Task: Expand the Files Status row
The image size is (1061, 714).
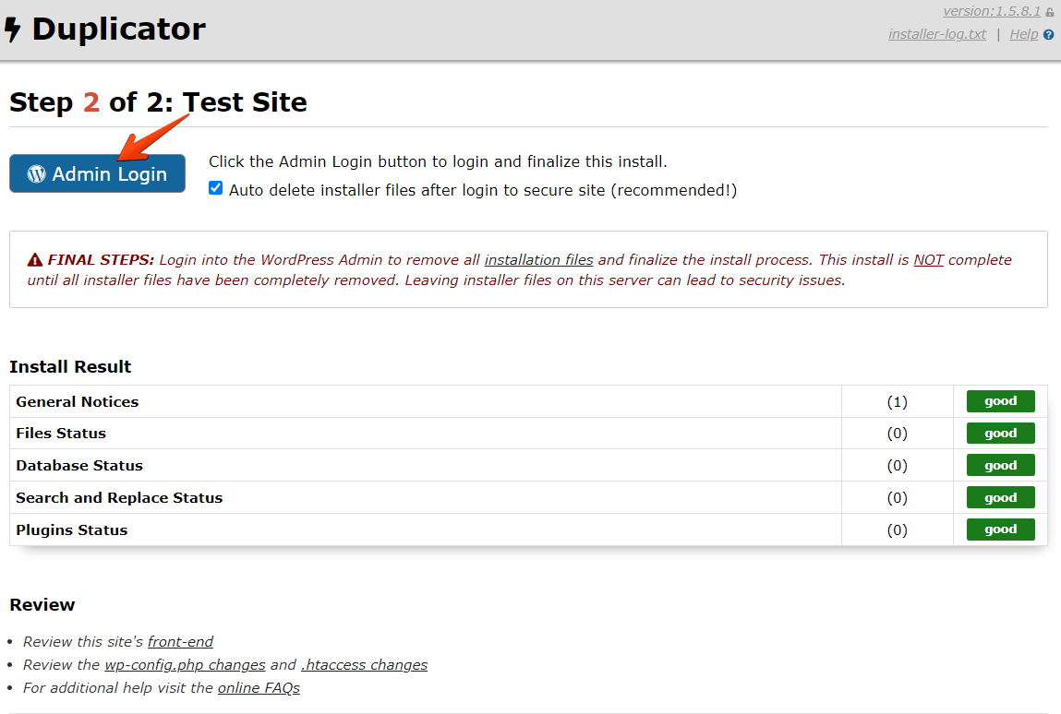Action: [x=61, y=433]
